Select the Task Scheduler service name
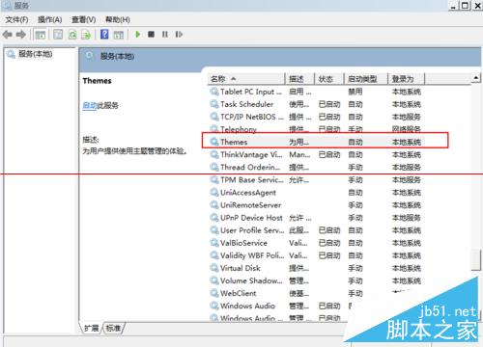483x347 pixels. click(x=247, y=104)
